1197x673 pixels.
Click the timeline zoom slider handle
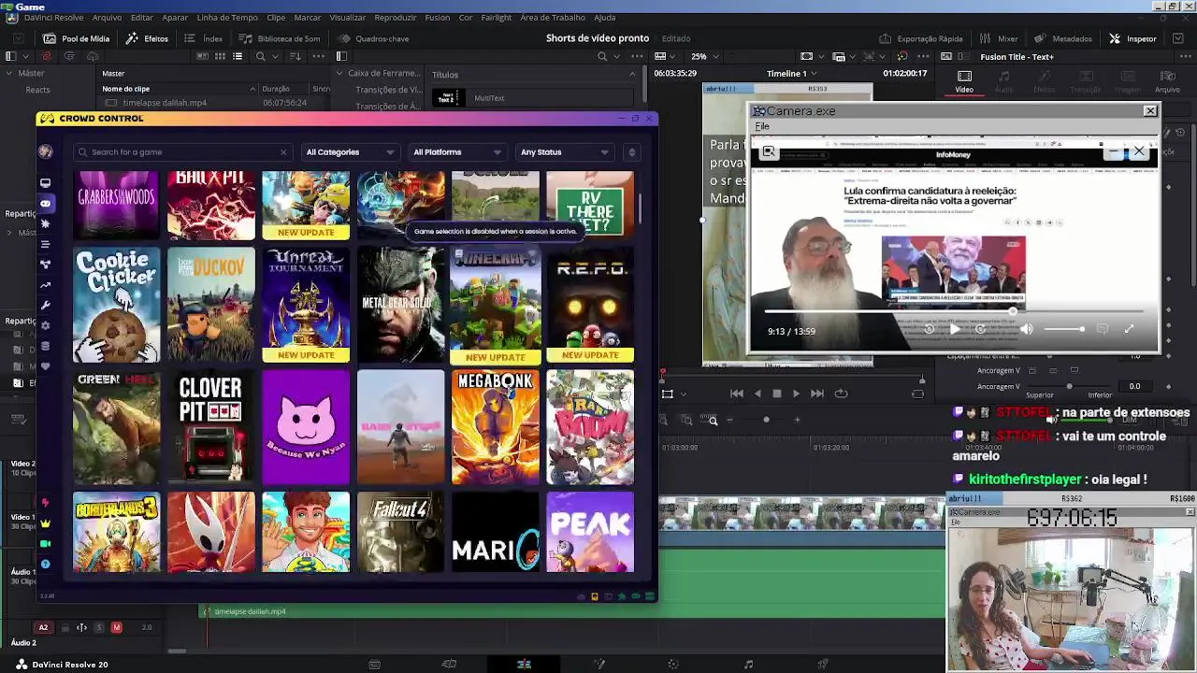pos(766,420)
